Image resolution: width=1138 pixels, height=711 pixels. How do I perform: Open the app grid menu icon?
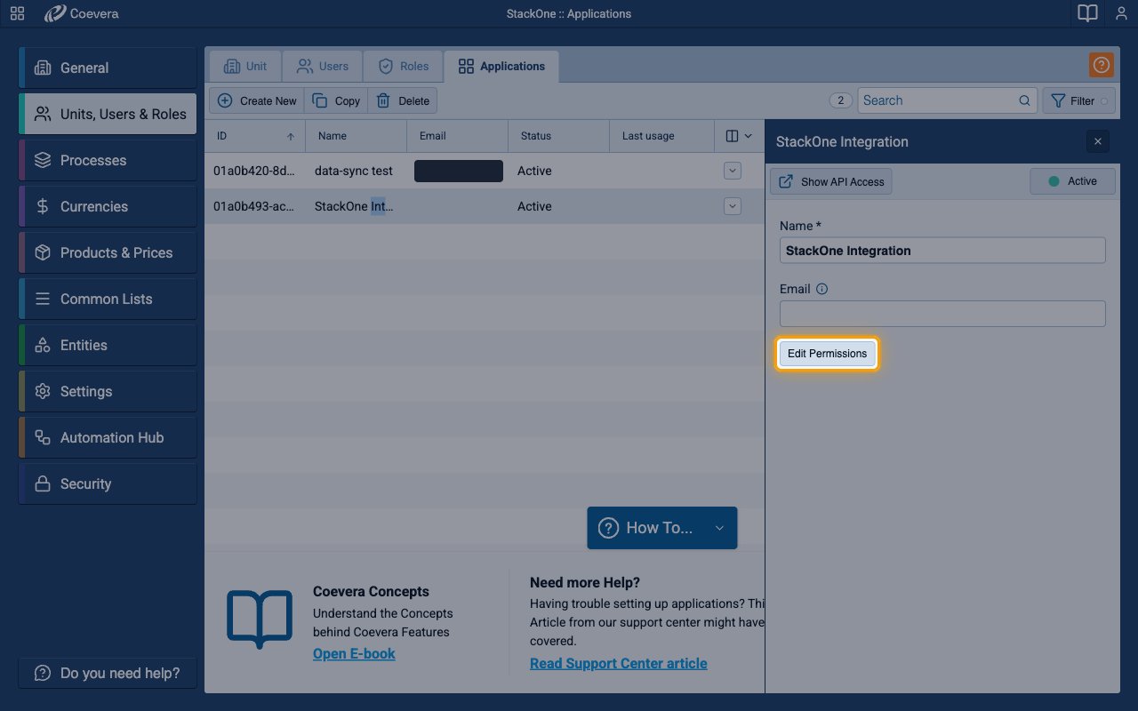(17, 13)
